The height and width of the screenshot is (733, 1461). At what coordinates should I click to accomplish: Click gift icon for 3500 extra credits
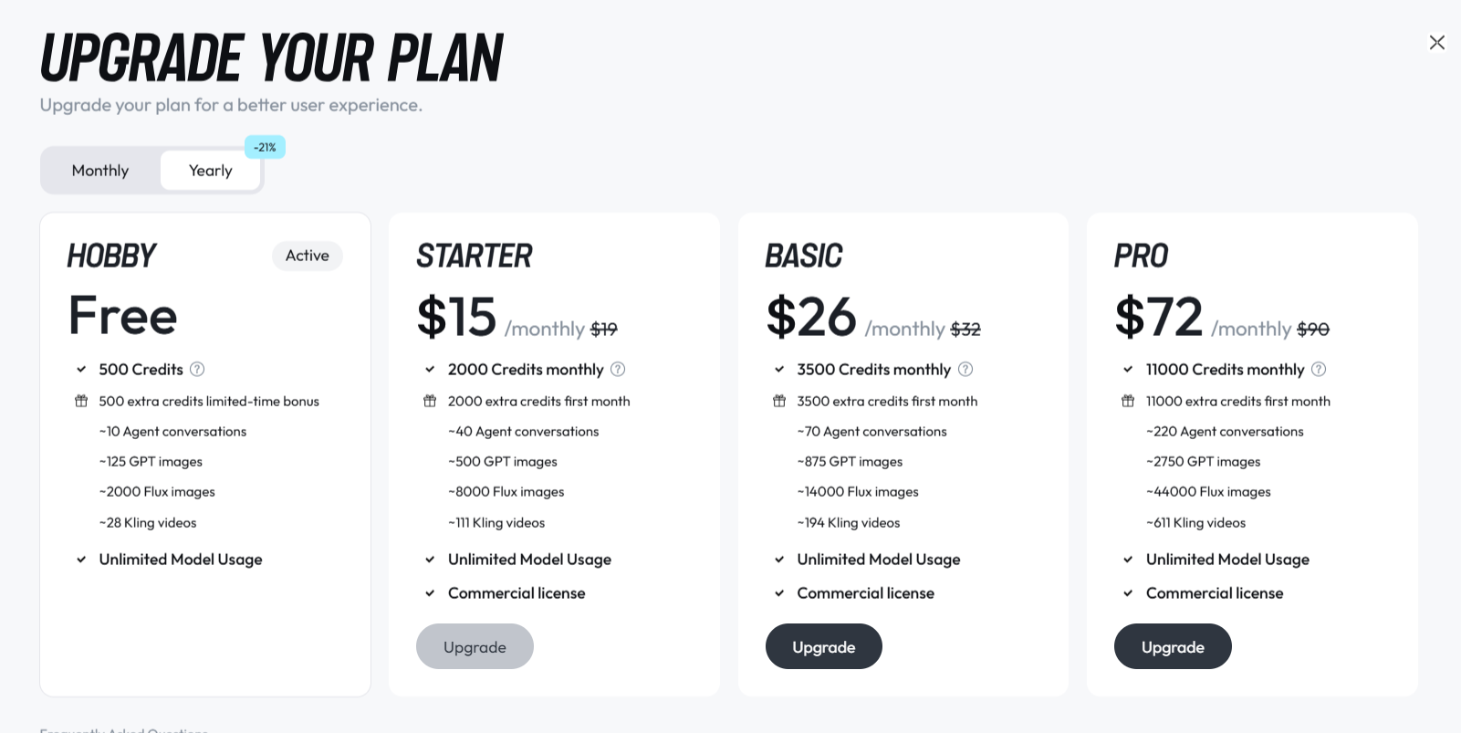(779, 401)
